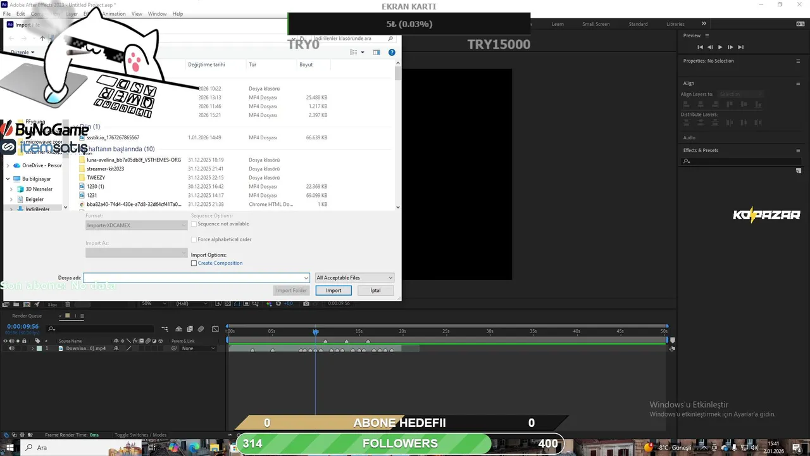Viewport: 810px width, 456px height.
Task: Open the Render Queue tab
Action: pyautogui.click(x=27, y=316)
